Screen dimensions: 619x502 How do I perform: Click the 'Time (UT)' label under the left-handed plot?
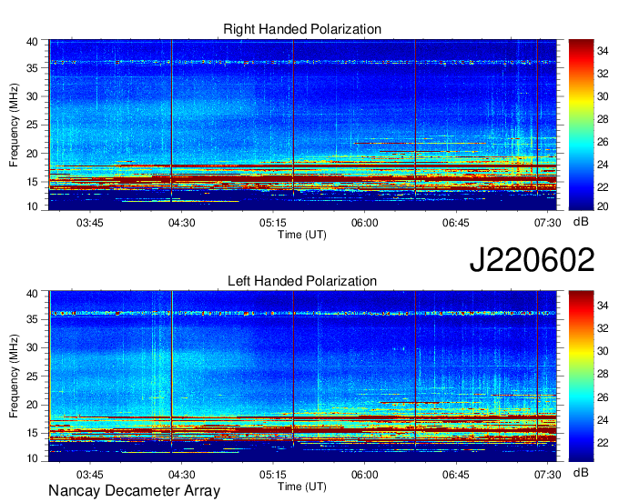302,487
